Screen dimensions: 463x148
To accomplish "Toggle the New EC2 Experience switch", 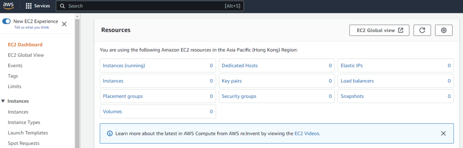I will click(x=6, y=21).
